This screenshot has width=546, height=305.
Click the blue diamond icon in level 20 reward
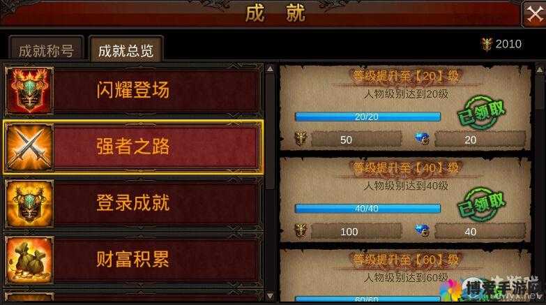point(422,139)
